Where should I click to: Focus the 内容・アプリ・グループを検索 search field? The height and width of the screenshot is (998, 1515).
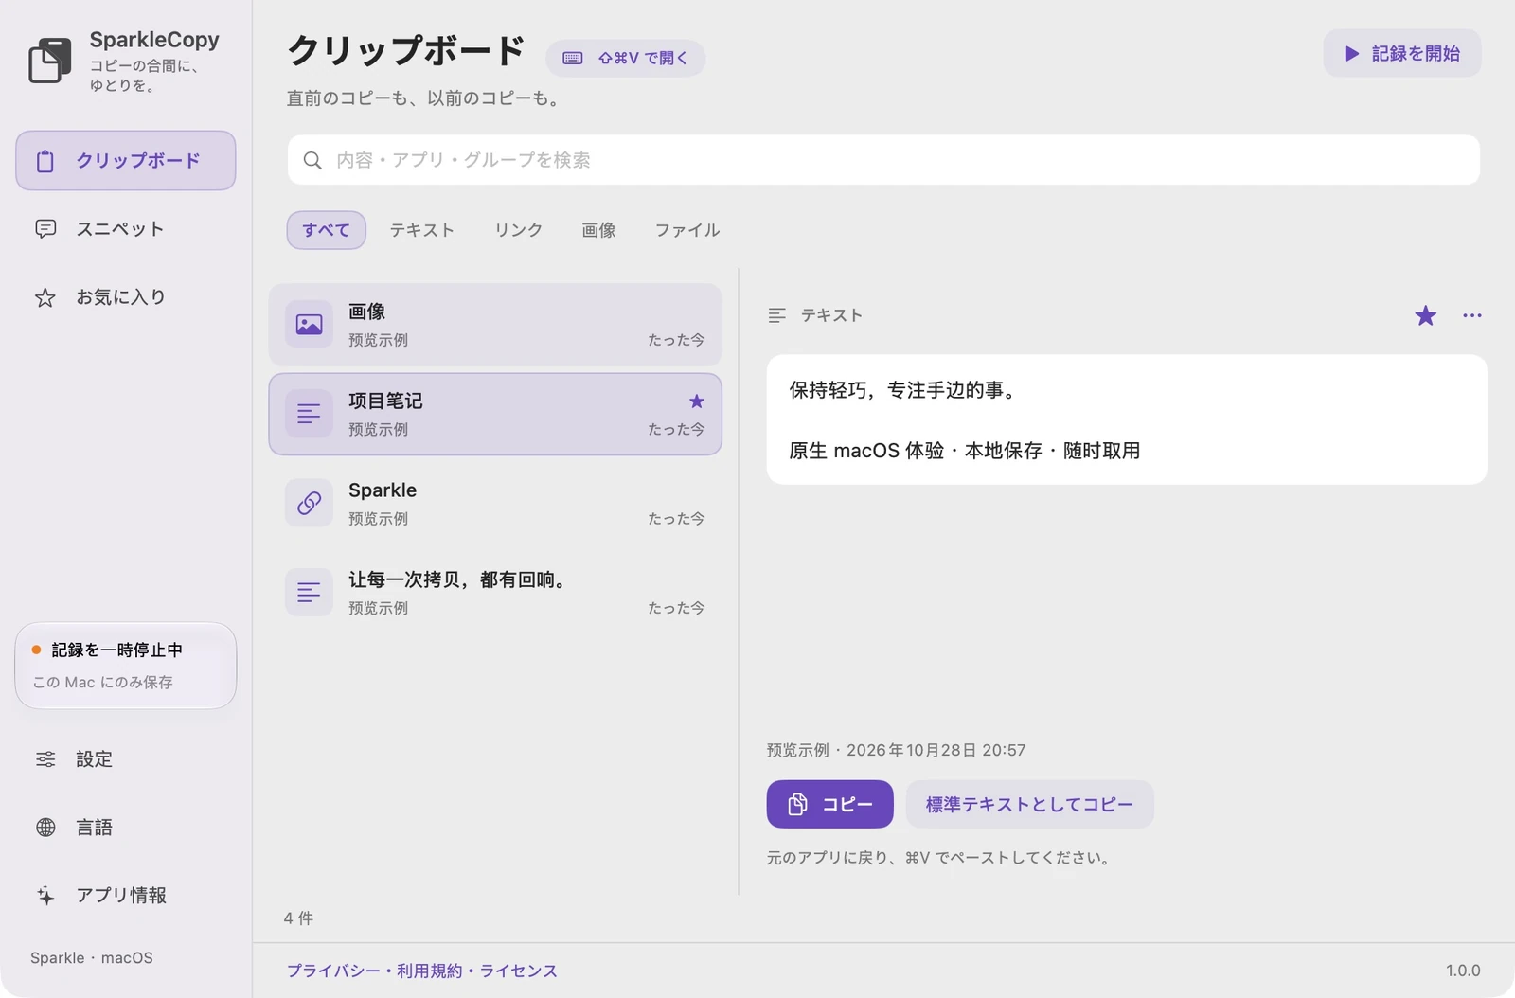click(883, 160)
